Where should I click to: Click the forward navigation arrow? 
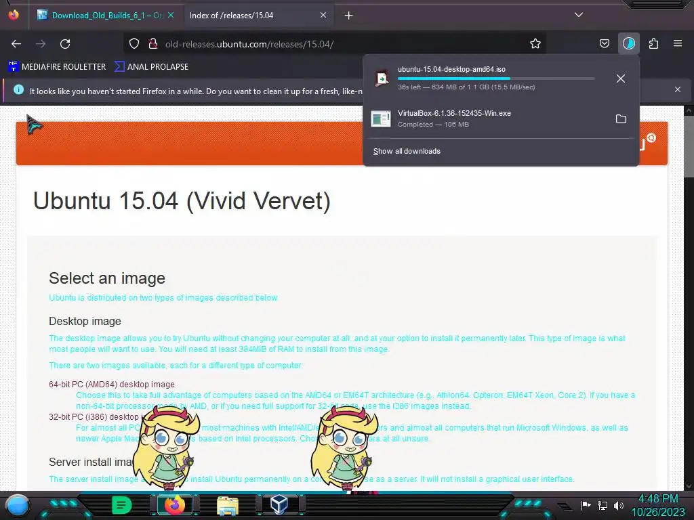41,44
